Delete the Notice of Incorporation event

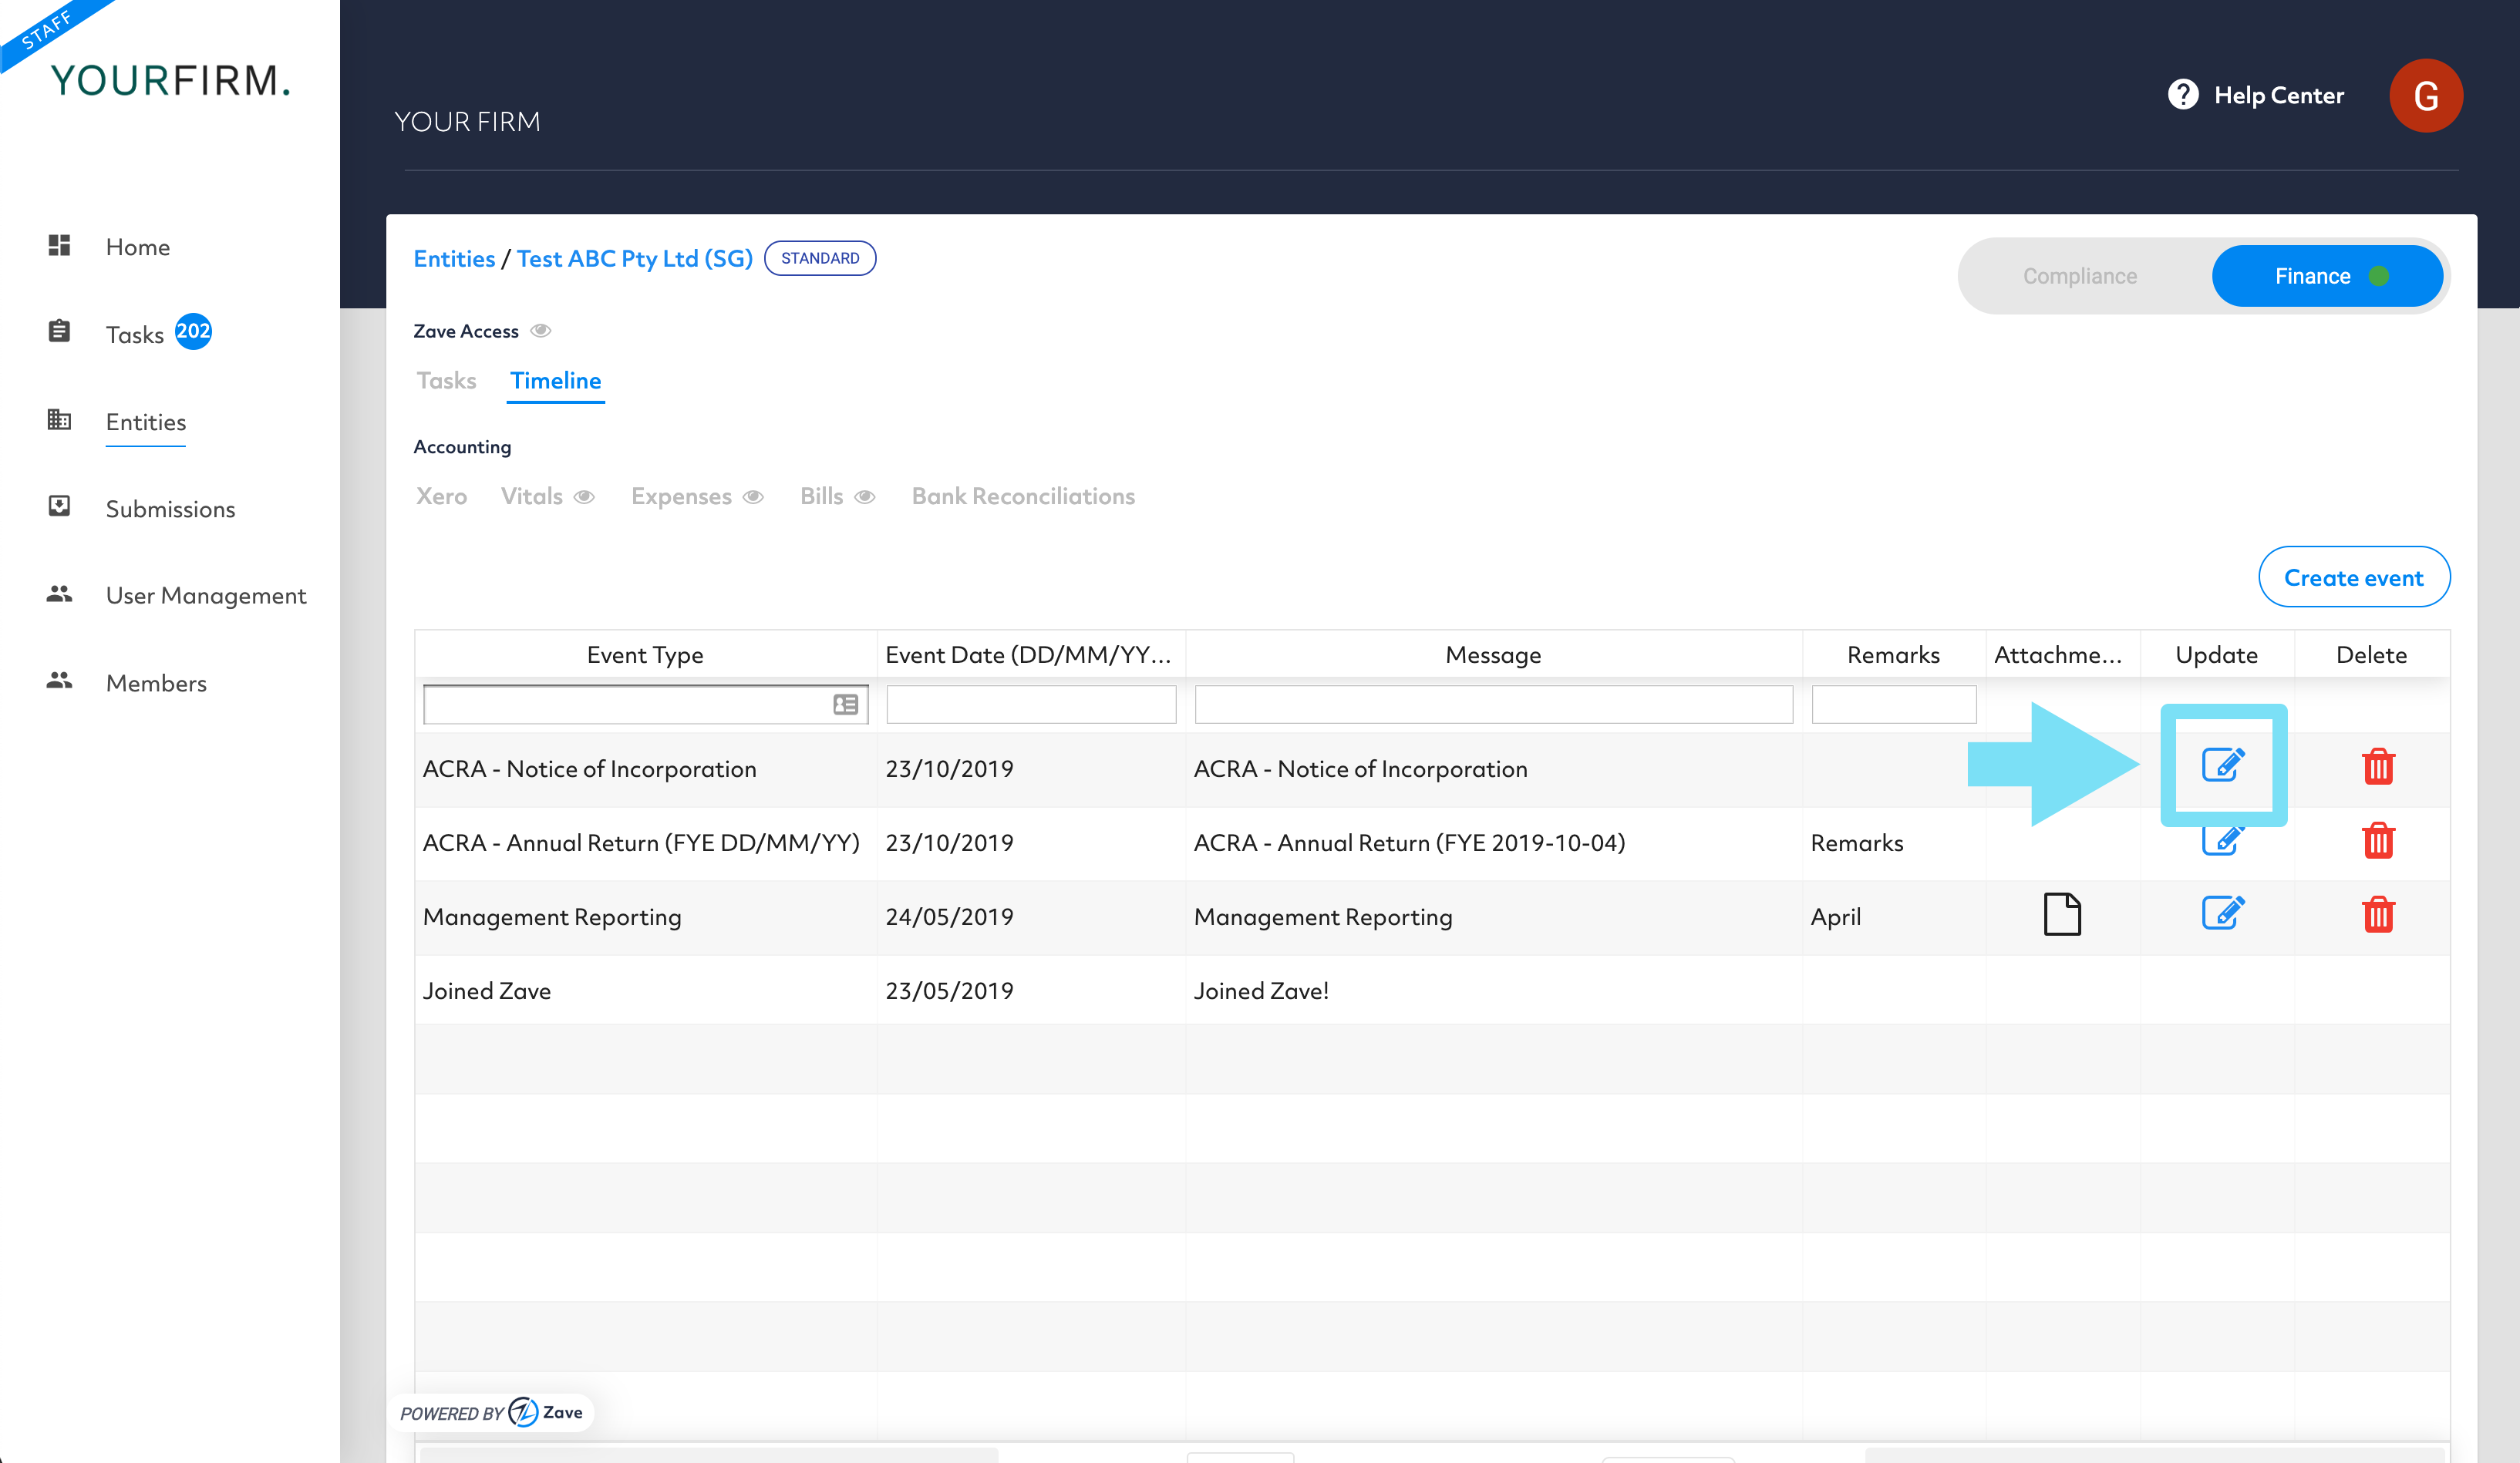[x=2377, y=766]
